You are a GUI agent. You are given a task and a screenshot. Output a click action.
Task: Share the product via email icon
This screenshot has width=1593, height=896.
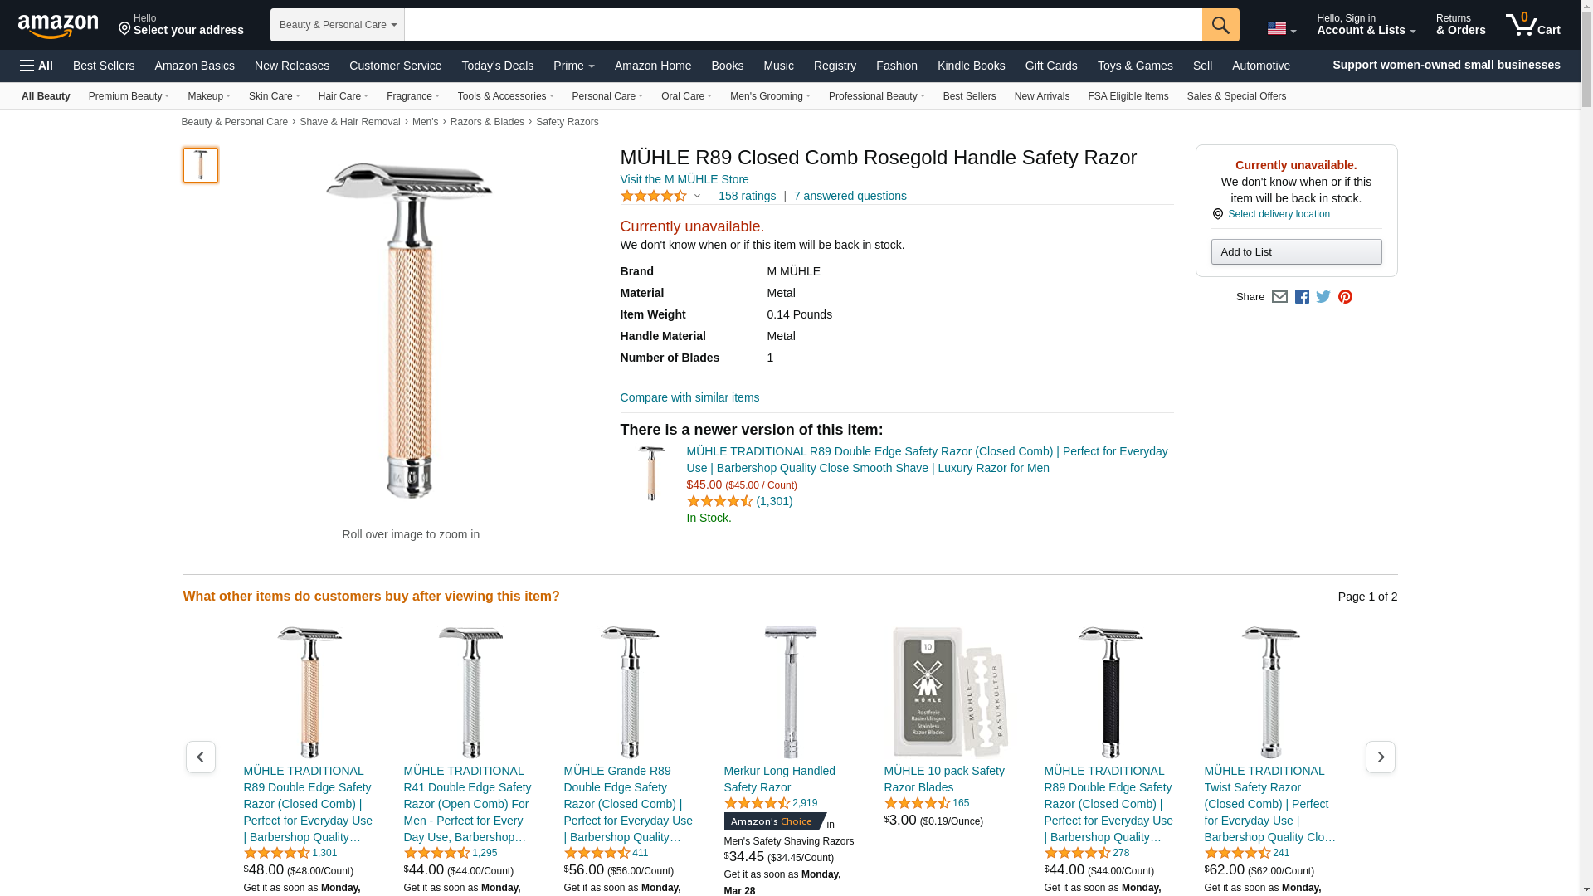pos(1279,297)
